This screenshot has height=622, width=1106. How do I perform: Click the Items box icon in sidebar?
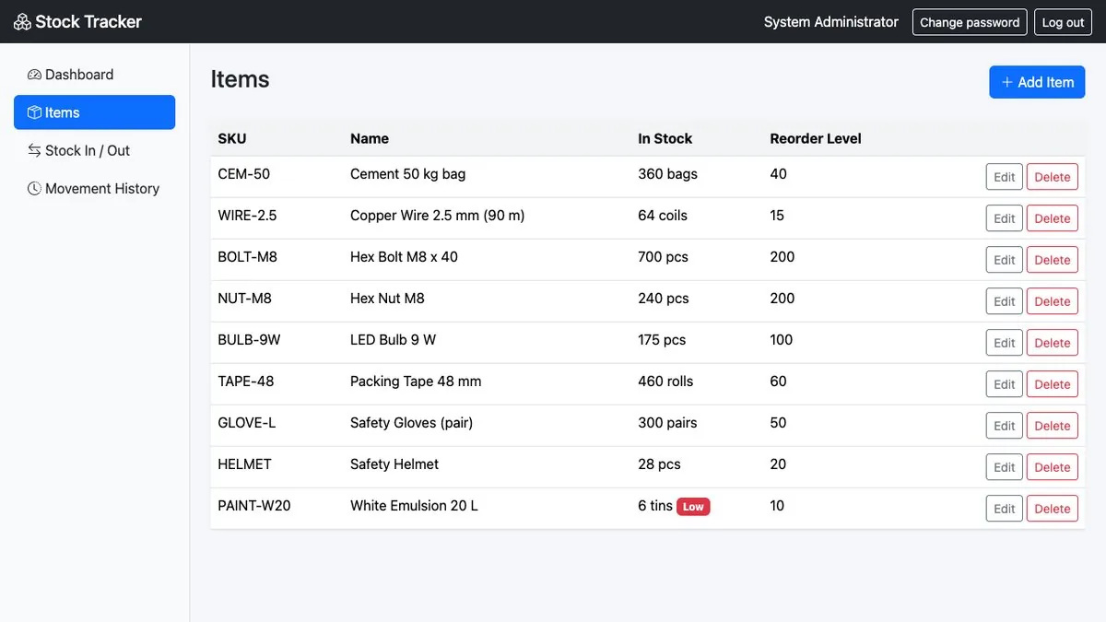tap(34, 112)
